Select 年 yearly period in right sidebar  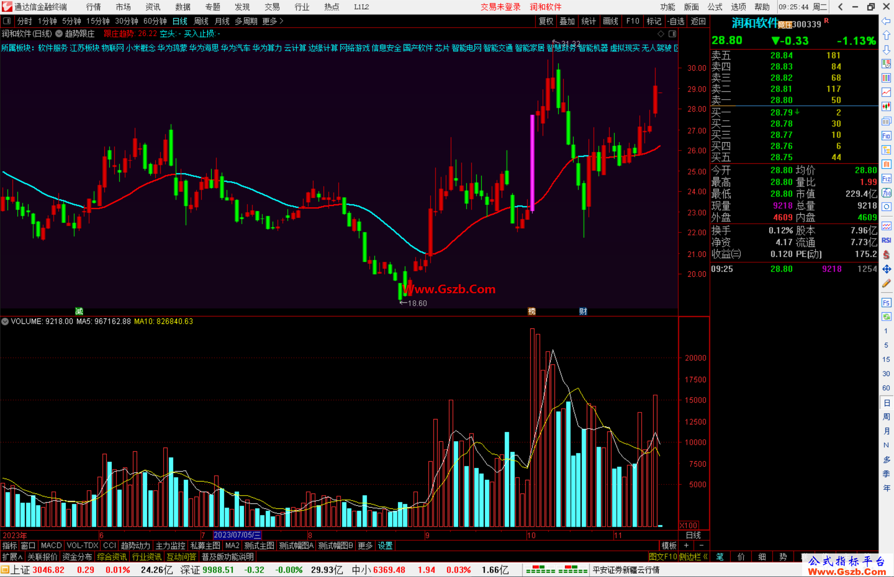tap(887, 488)
